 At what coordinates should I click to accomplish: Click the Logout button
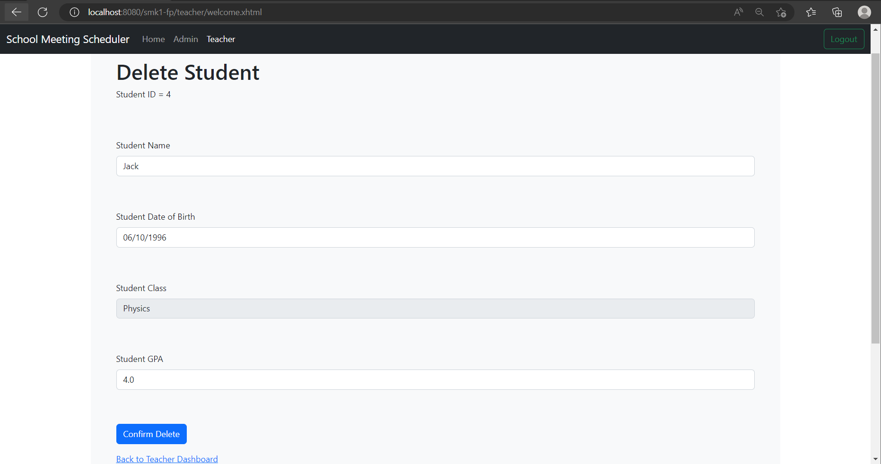[844, 39]
